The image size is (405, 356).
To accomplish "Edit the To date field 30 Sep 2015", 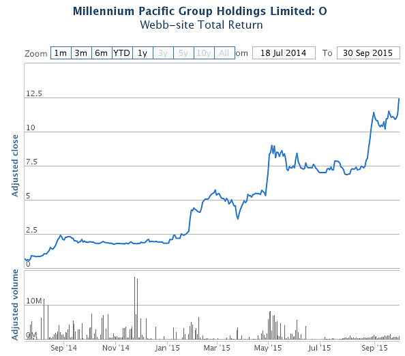I will pyautogui.click(x=368, y=53).
